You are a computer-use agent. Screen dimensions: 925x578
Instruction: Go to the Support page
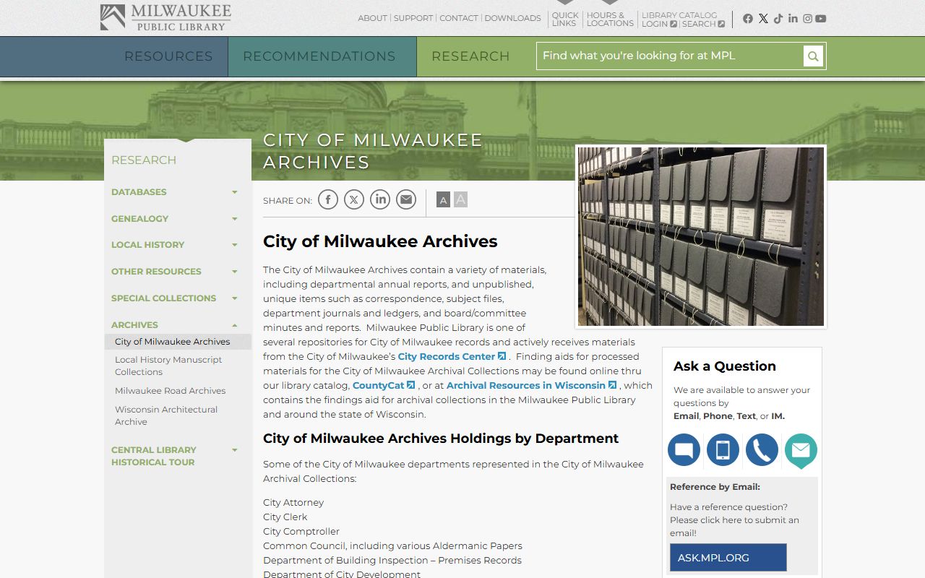(413, 18)
